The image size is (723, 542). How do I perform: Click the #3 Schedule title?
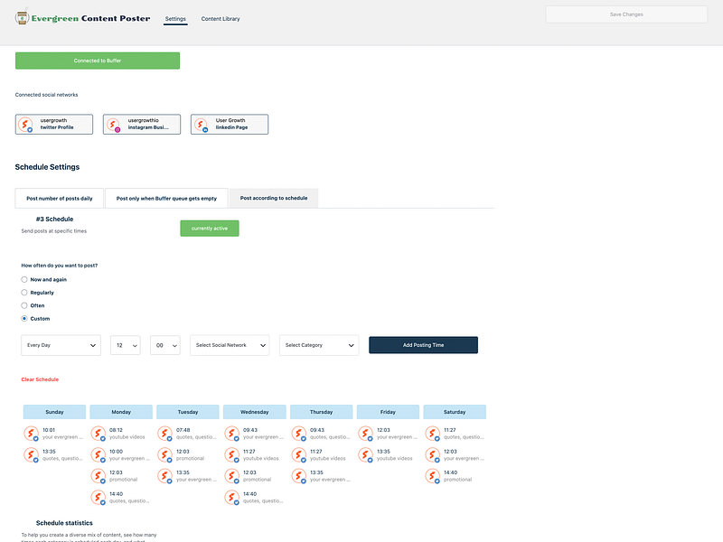pyautogui.click(x=54, y=220)
